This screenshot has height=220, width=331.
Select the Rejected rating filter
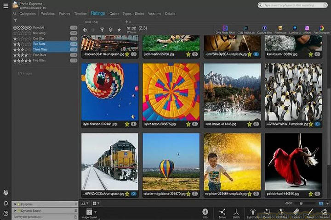tap(45, 27)
